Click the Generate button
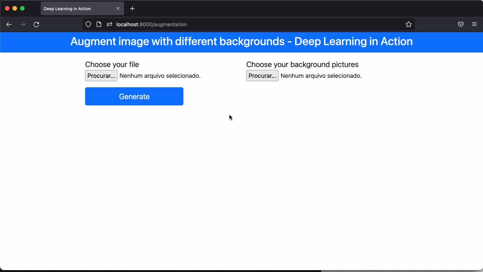483x272 pixels. 134,96
